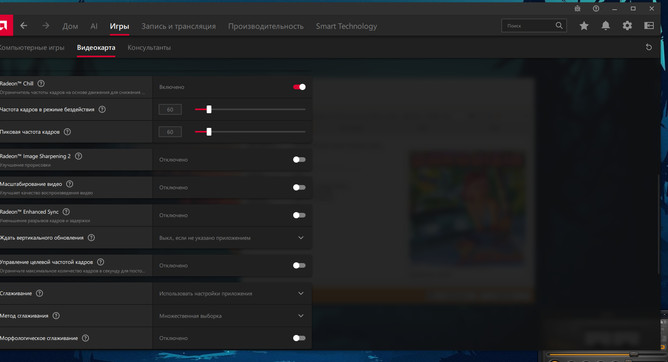
Task: Open Сглаживание dropdown
Action: click(x=232, y=293)
